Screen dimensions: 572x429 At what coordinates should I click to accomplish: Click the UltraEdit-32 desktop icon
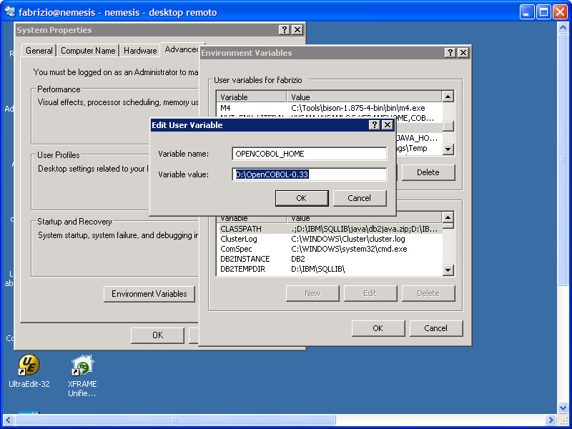tap(29, 365)
